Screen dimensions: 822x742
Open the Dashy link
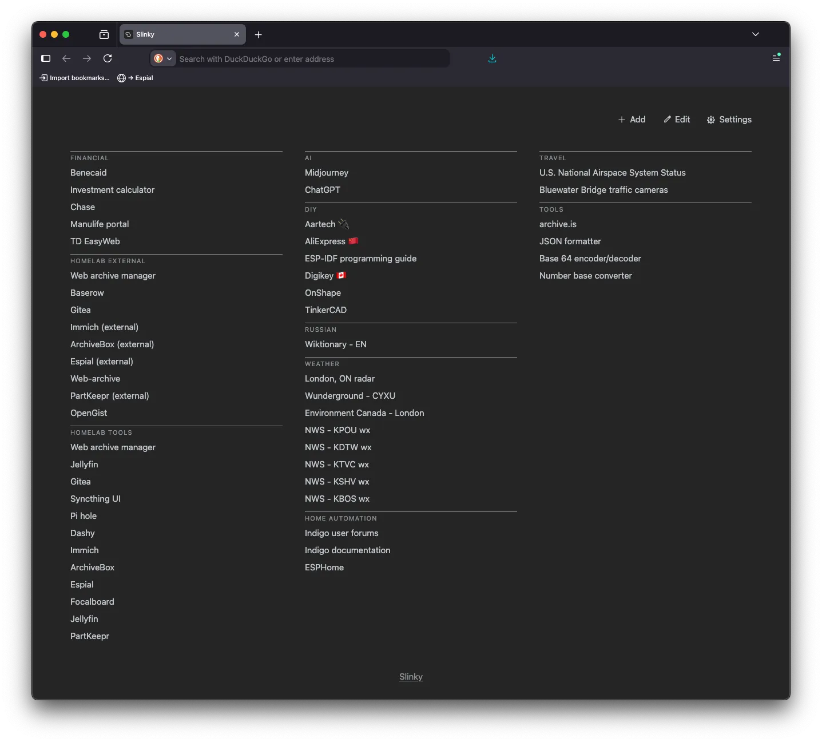[x=82, y=533]
